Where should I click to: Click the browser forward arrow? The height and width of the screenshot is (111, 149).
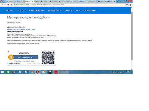click(x=5, y=5)
